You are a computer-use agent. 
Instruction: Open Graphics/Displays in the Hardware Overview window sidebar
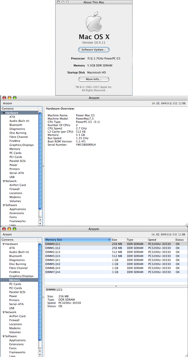(21, 145)
